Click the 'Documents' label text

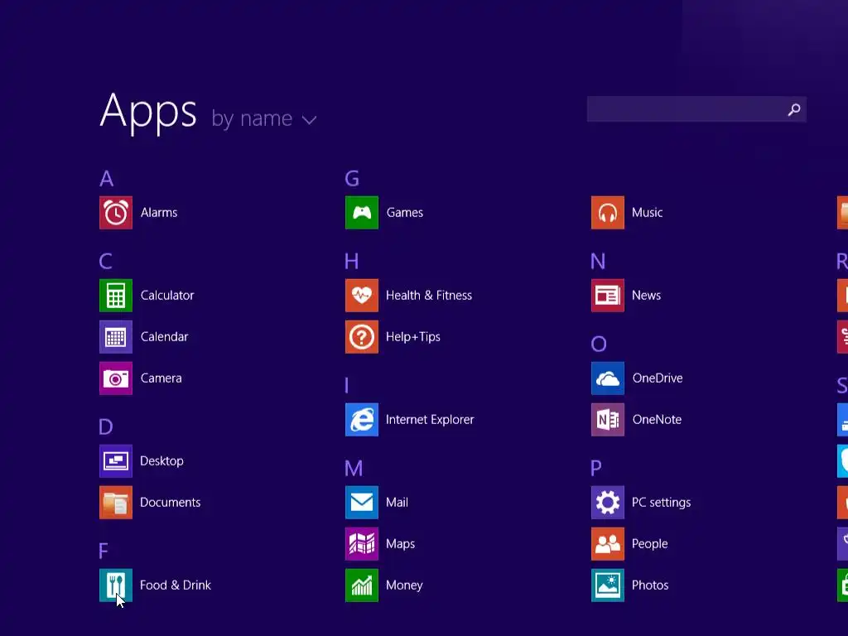[x=171, y=503]
